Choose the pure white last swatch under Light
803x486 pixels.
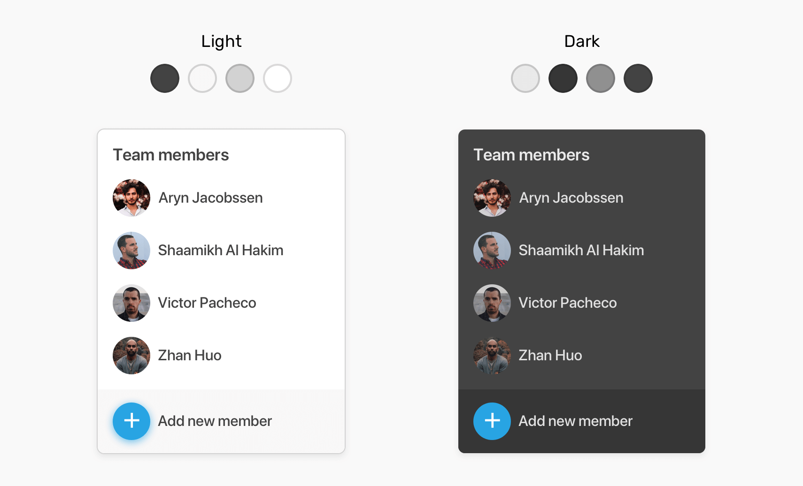[278, 78]
